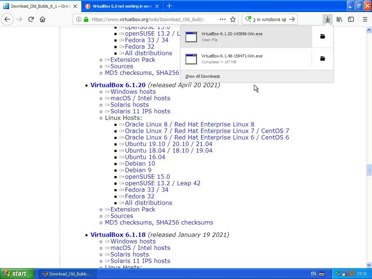The width and height of the screenshot is (372, 279).
Task: Open the orange magnifier tray icon
Action: pyautogui.click(x=352, y=274)
